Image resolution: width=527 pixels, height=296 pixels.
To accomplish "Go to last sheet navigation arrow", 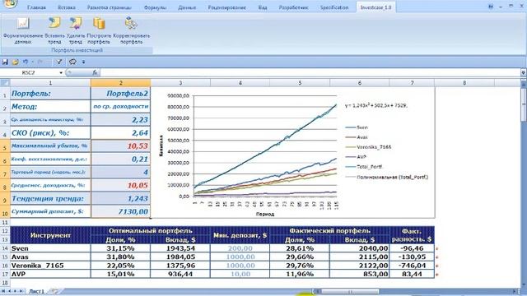I will [21, 291].
